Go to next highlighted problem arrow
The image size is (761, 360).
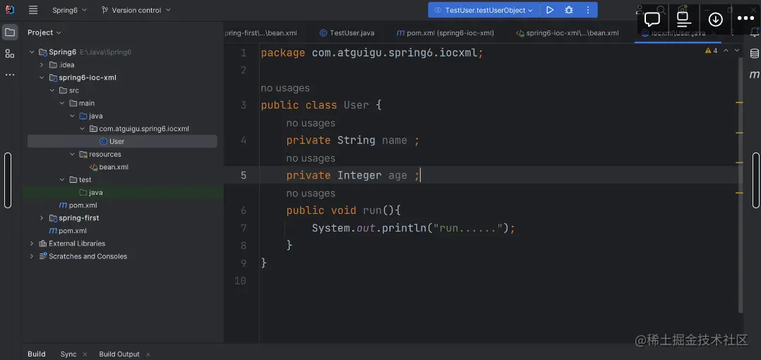(x=737, y=50)
